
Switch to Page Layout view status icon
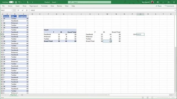click(x=147, y=98)
